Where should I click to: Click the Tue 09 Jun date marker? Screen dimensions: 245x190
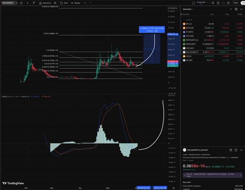tap(143, 188)
